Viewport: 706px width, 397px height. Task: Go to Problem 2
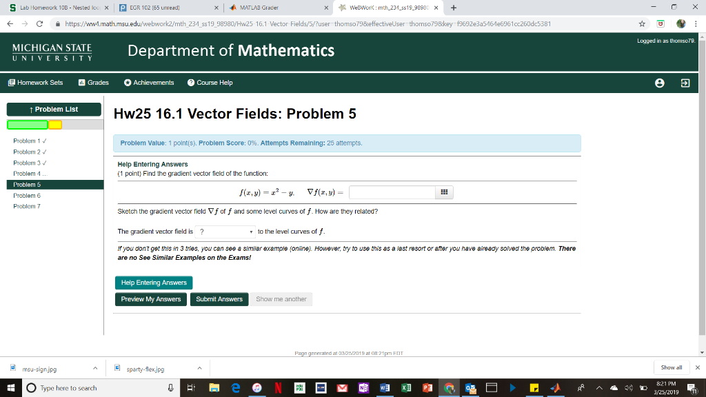pyautogui.click(x=30, y=152)
